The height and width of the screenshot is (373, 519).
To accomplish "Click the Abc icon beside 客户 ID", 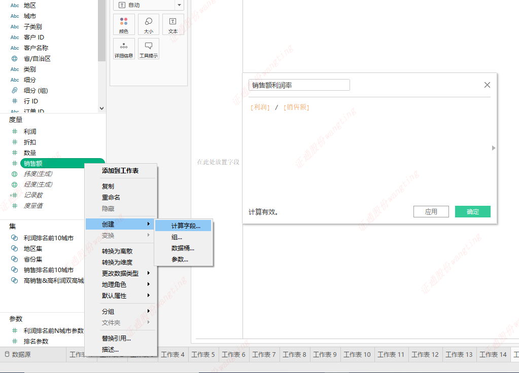I will [15, 38].
